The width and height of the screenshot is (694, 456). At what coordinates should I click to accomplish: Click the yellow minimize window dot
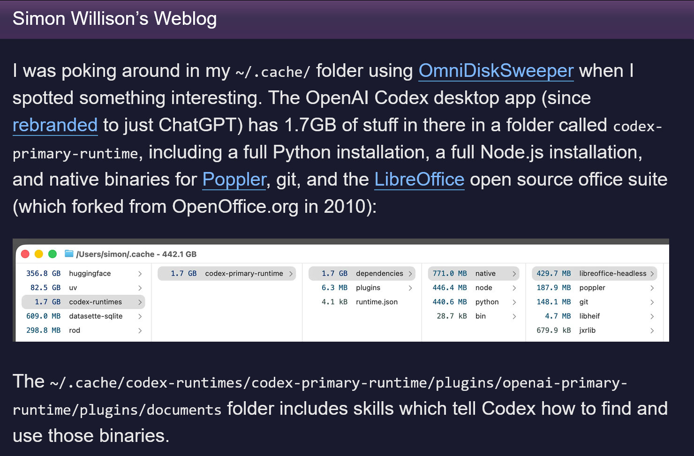point(39,254)
